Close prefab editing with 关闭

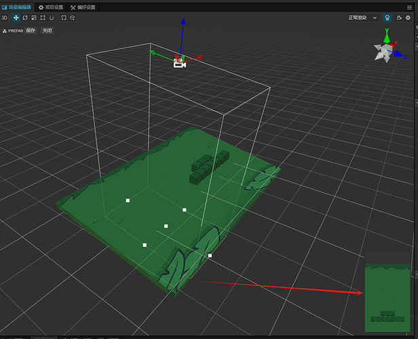(47, 31)
